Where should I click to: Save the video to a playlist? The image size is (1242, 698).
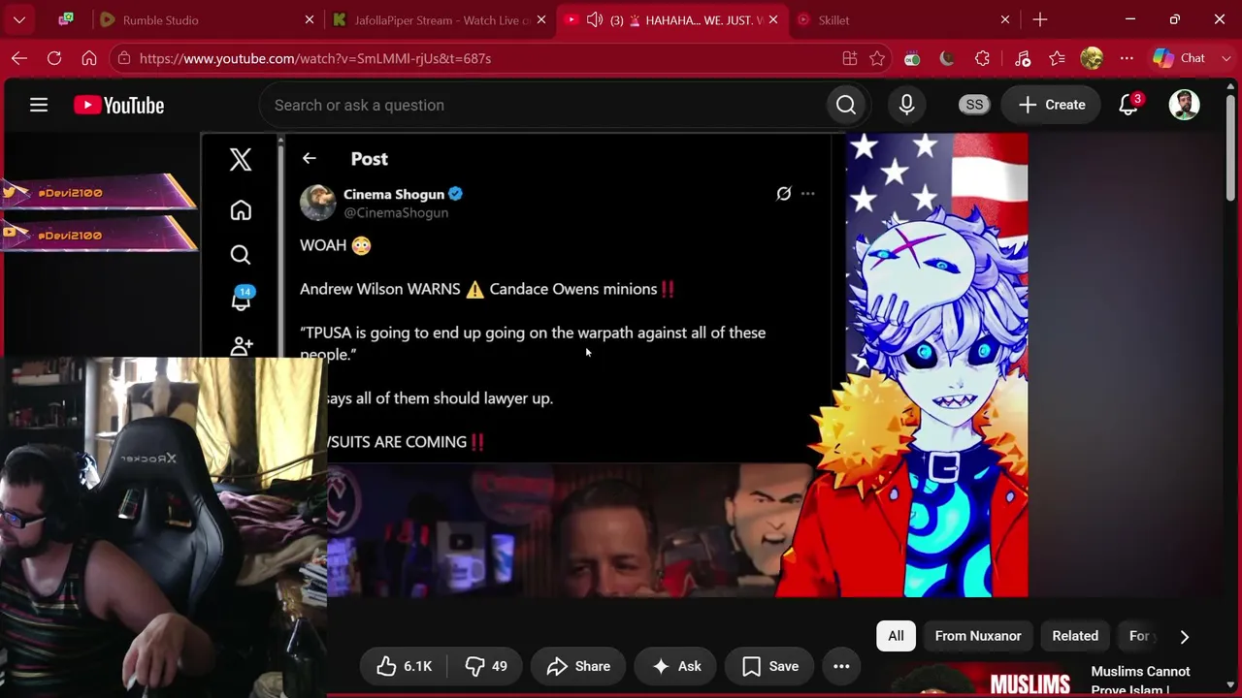pos(770,666)
